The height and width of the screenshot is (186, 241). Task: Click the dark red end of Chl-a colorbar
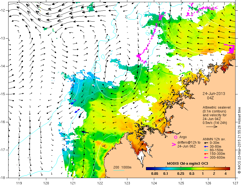click(x=228, y=168)
